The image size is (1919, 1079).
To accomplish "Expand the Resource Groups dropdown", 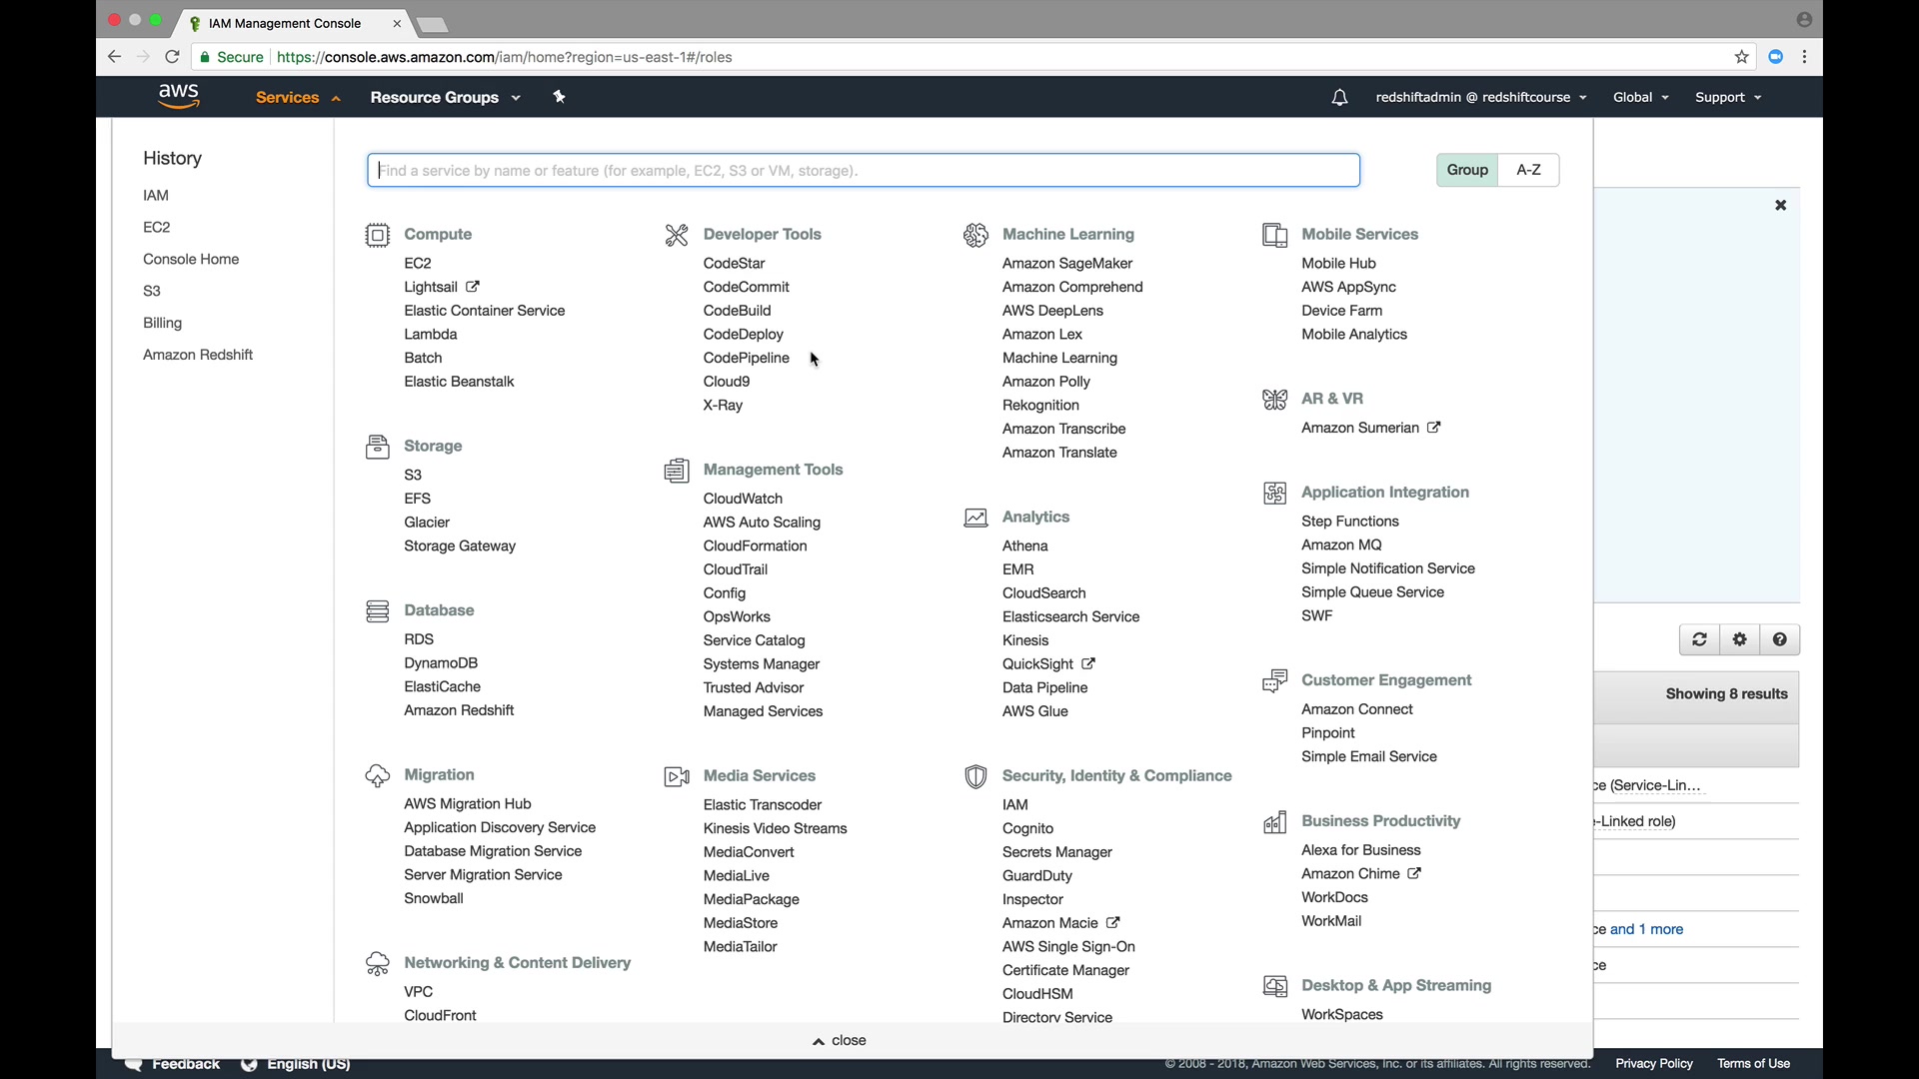I will (x=445, y=97).
